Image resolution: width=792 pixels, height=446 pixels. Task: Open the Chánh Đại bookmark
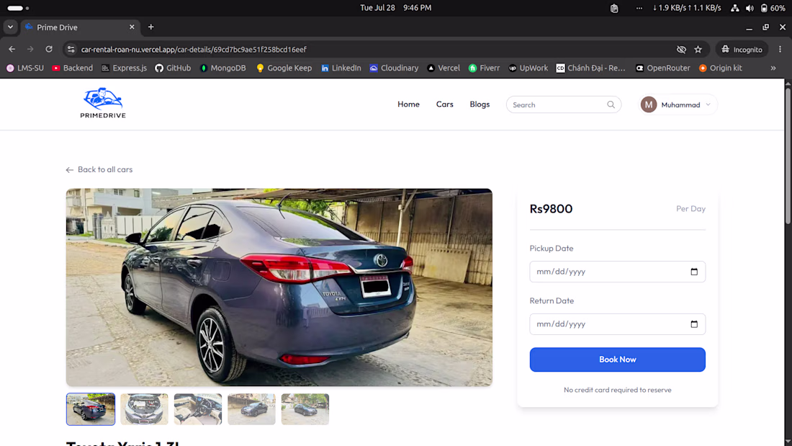(590, 68)
